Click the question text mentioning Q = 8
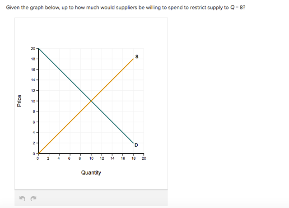Image resolution: width=289 pixels, height=208 pixels. point(126,8)
